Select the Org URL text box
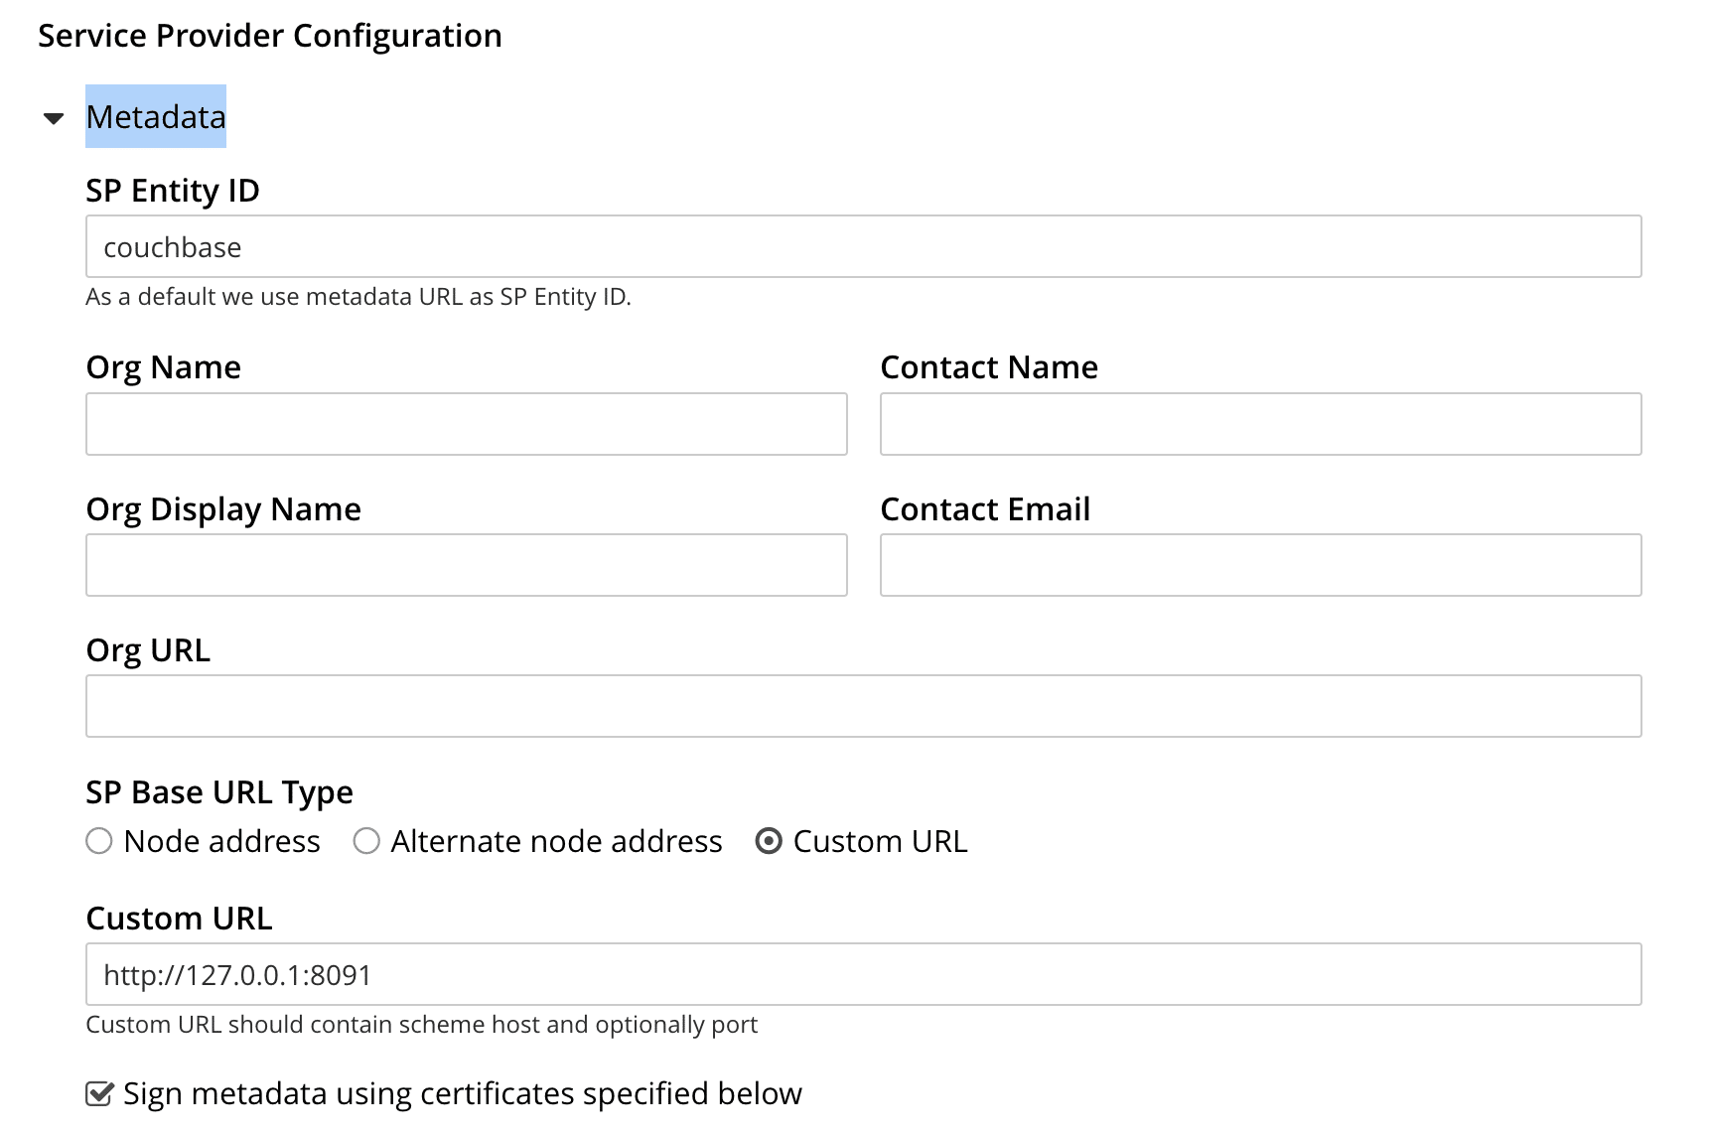Viewport: 1710px width, 1136px height. [862, 706]
